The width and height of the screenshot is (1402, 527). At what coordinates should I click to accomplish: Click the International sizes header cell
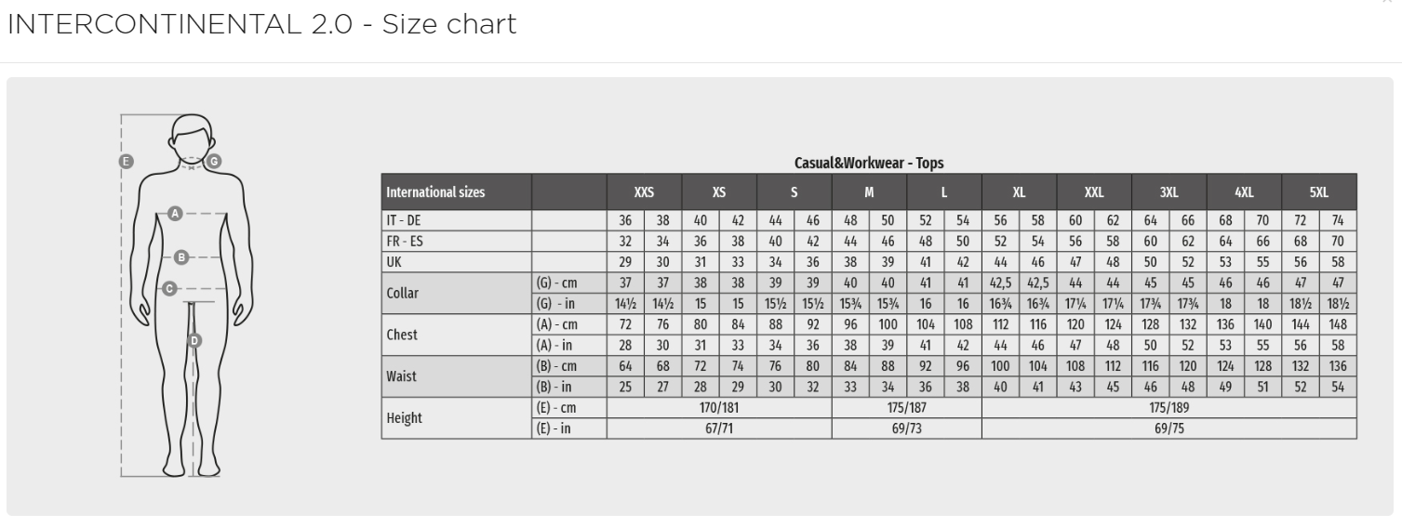pos(435,192)
